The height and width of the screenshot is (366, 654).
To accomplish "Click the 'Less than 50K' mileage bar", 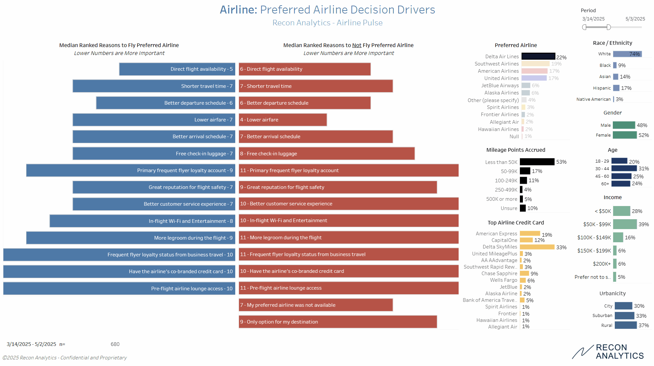I will tap(537, 162).
